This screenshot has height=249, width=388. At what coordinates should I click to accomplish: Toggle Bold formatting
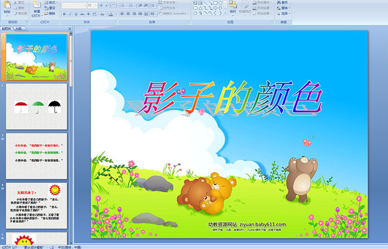tap(64, 13)
